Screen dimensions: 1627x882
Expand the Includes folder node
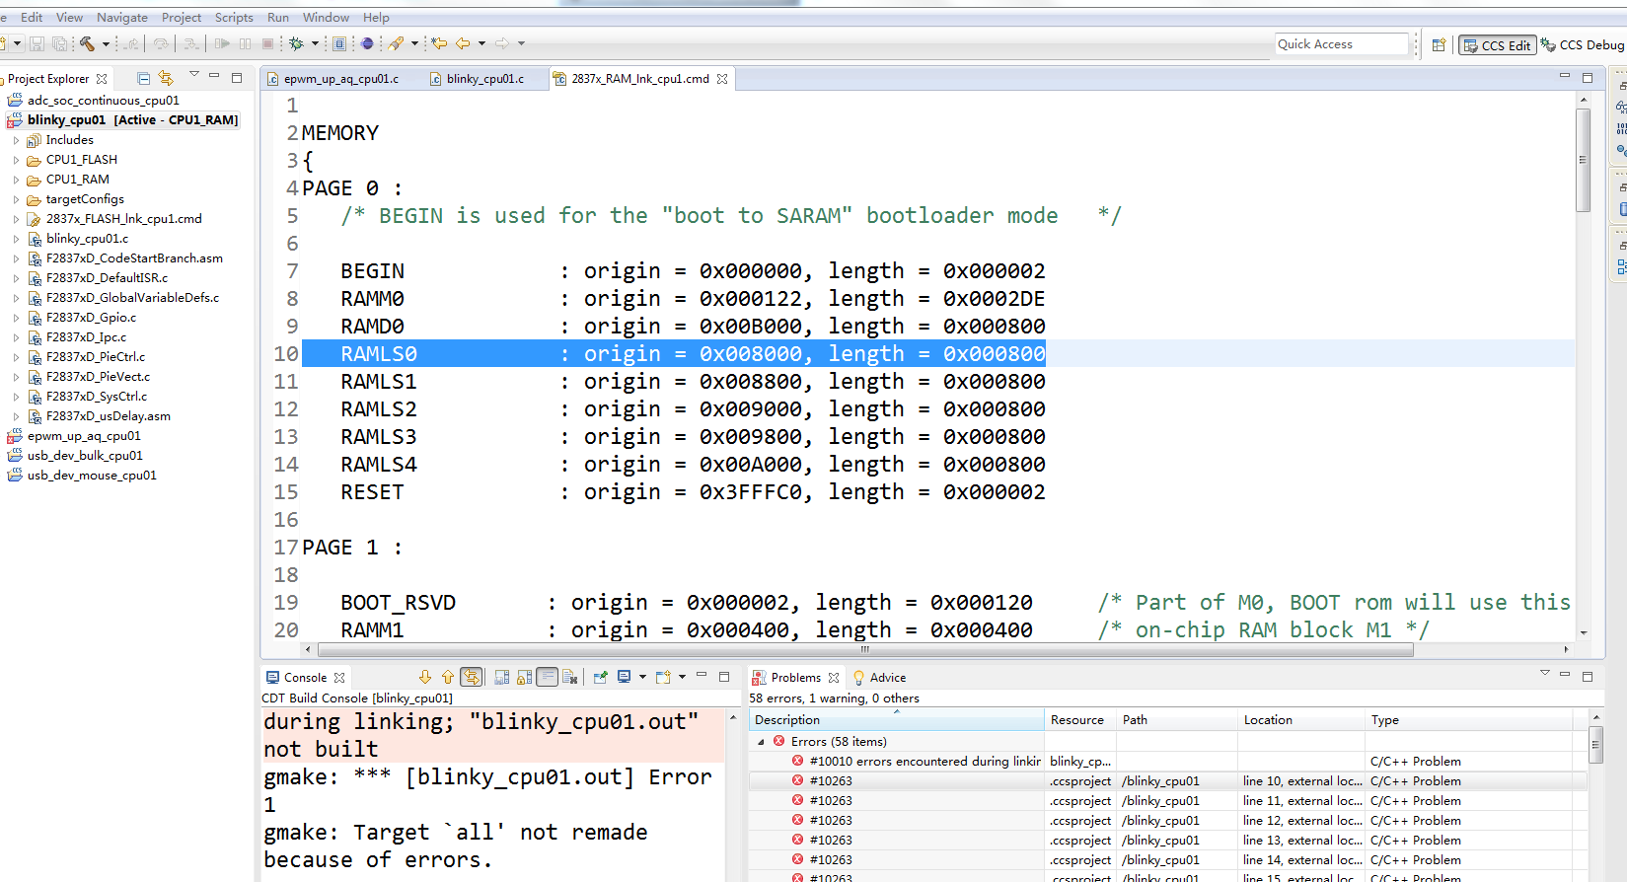(16, 140)
